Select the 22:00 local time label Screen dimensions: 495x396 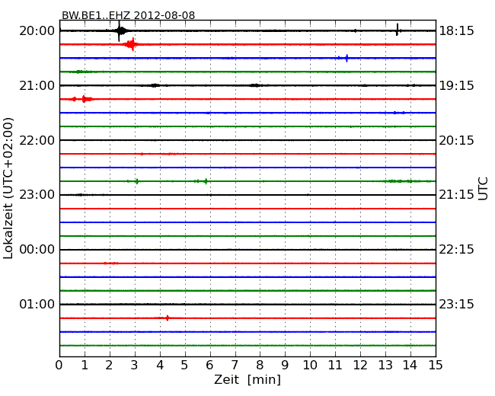coord(37,140)
